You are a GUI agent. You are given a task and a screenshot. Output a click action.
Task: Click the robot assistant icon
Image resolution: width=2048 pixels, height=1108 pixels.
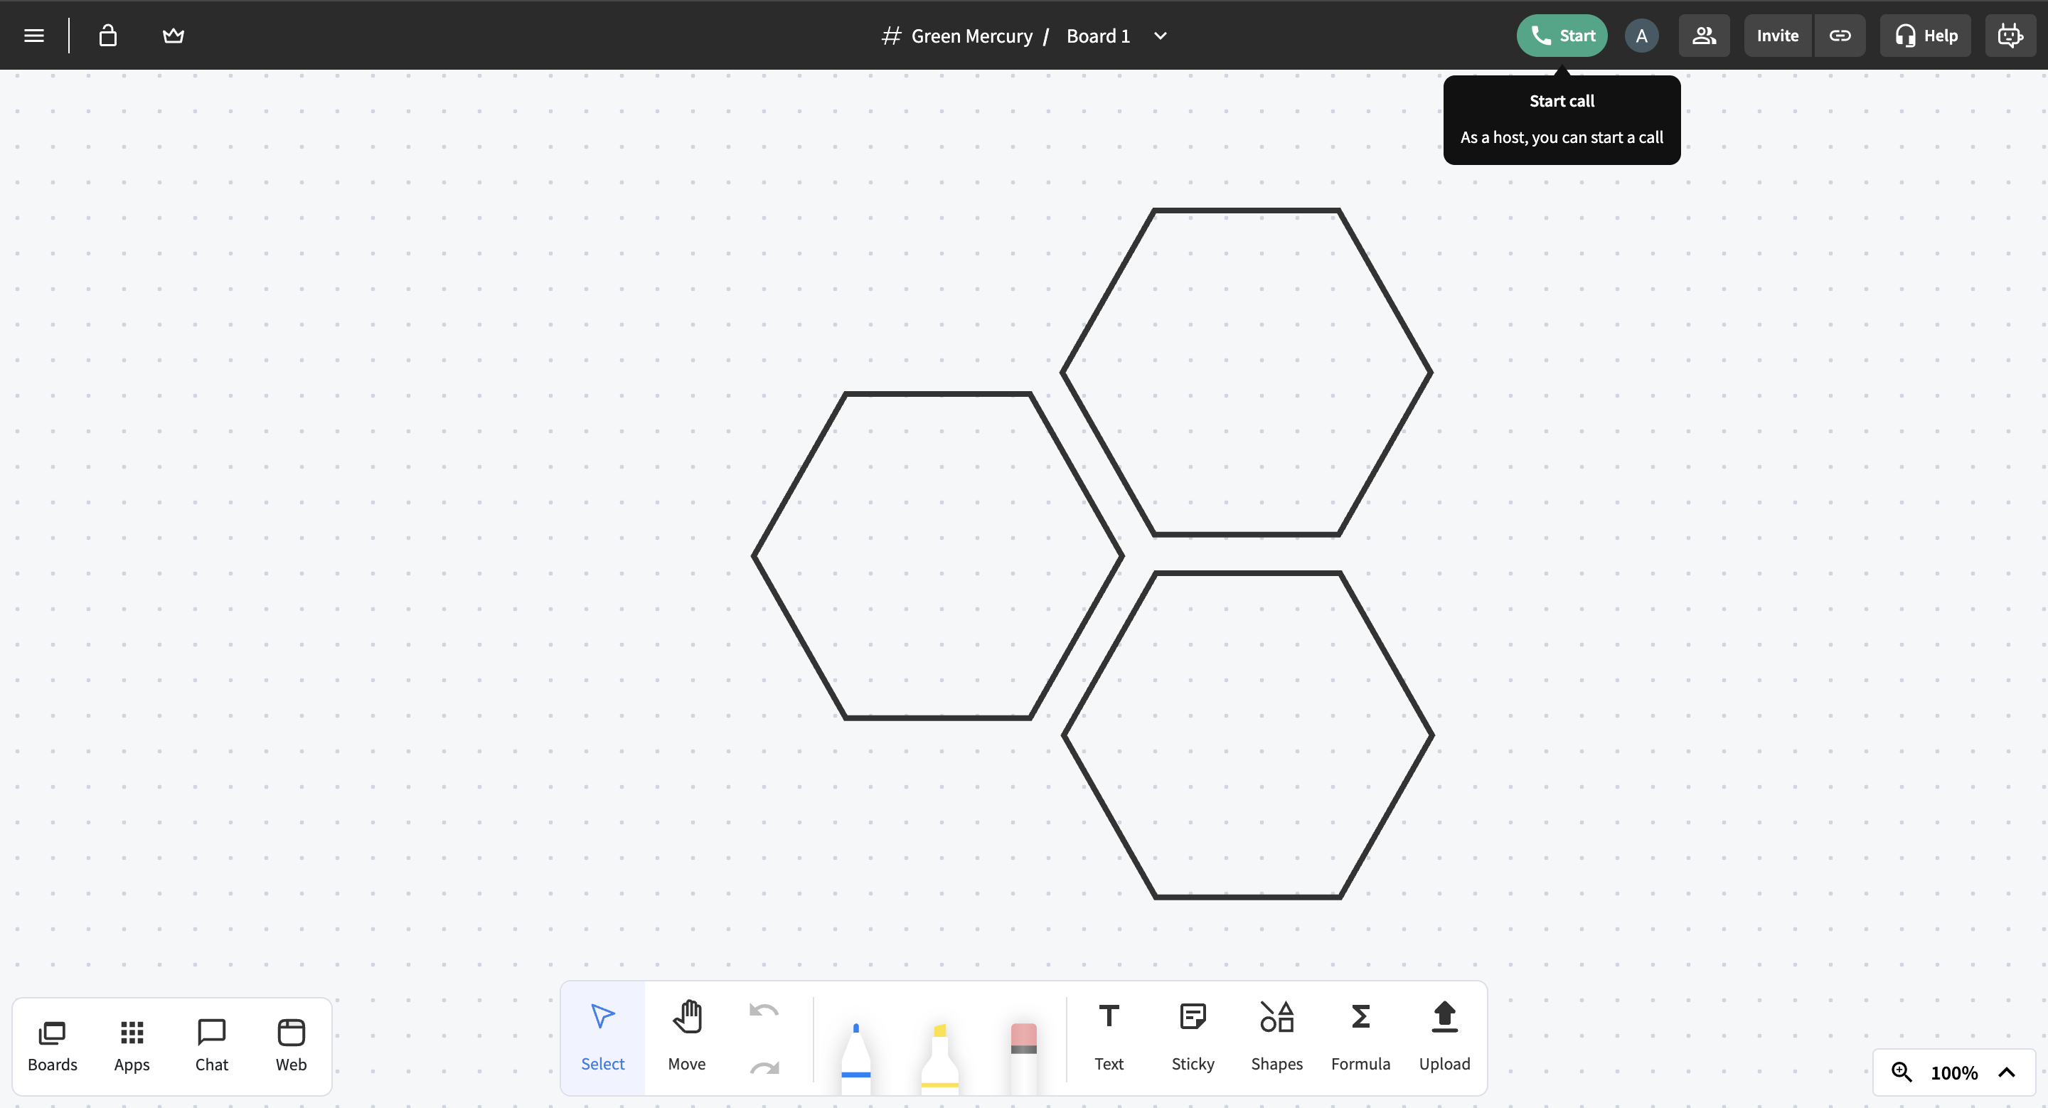pyautogui.click(x=2010, y=36)
